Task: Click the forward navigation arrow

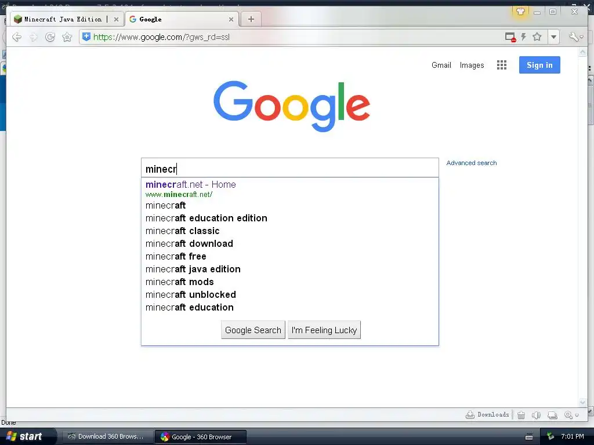Action: [33, 37]
